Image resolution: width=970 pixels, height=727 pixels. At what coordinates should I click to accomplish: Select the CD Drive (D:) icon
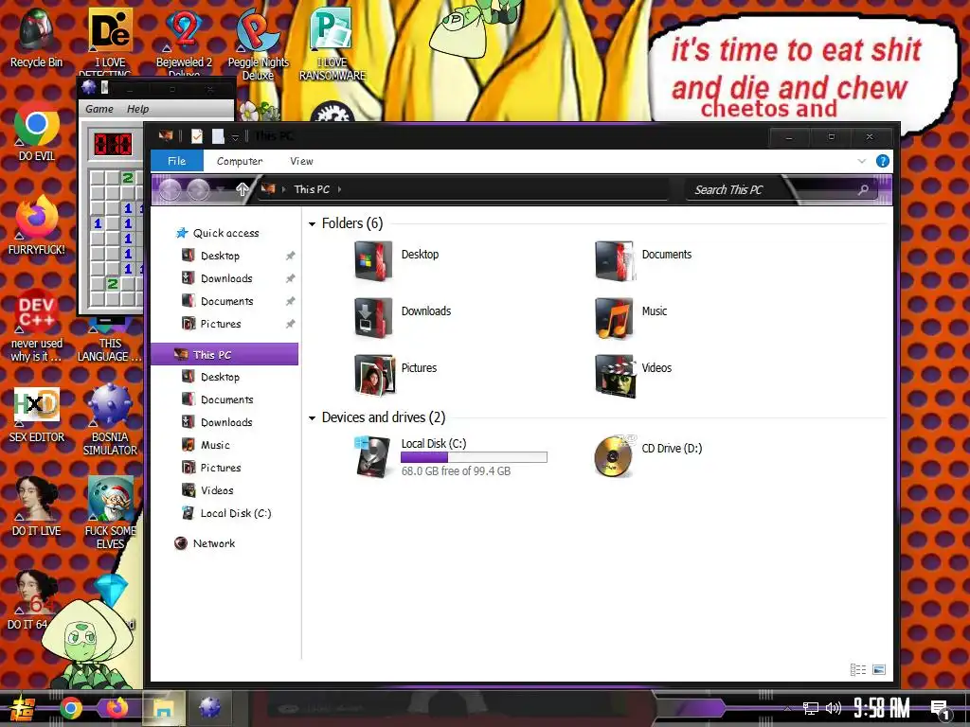pyautogui.click(x=614, y=455)
